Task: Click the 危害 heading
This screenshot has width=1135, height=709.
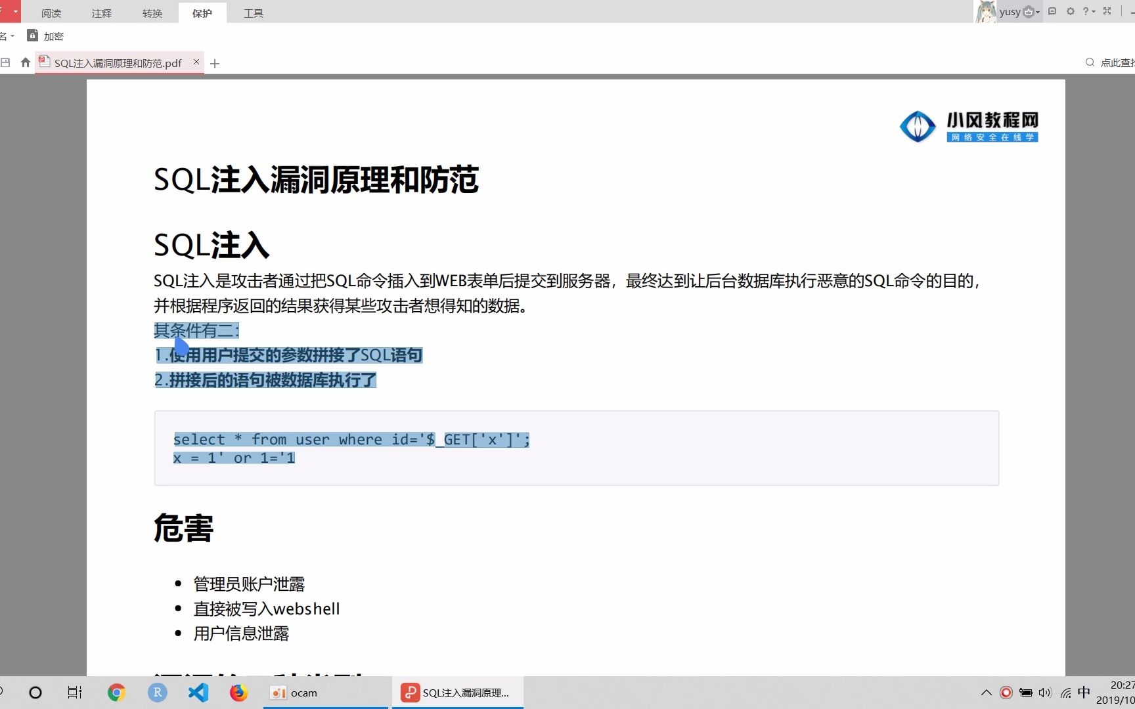Action: [x=183, y=528]
